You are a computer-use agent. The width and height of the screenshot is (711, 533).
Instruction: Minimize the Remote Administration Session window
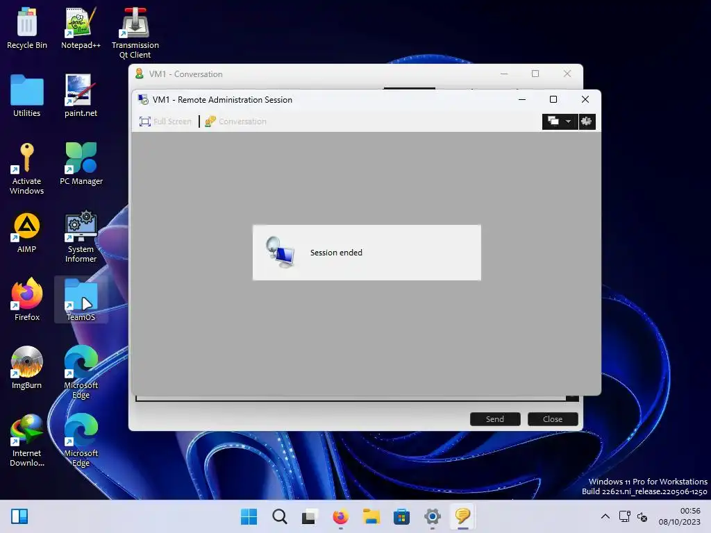coord(522,99)
